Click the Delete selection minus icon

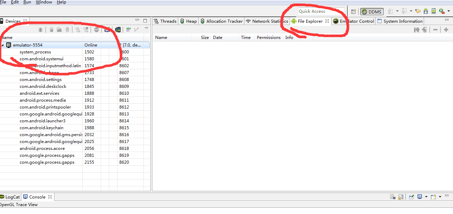coord(435,30)
